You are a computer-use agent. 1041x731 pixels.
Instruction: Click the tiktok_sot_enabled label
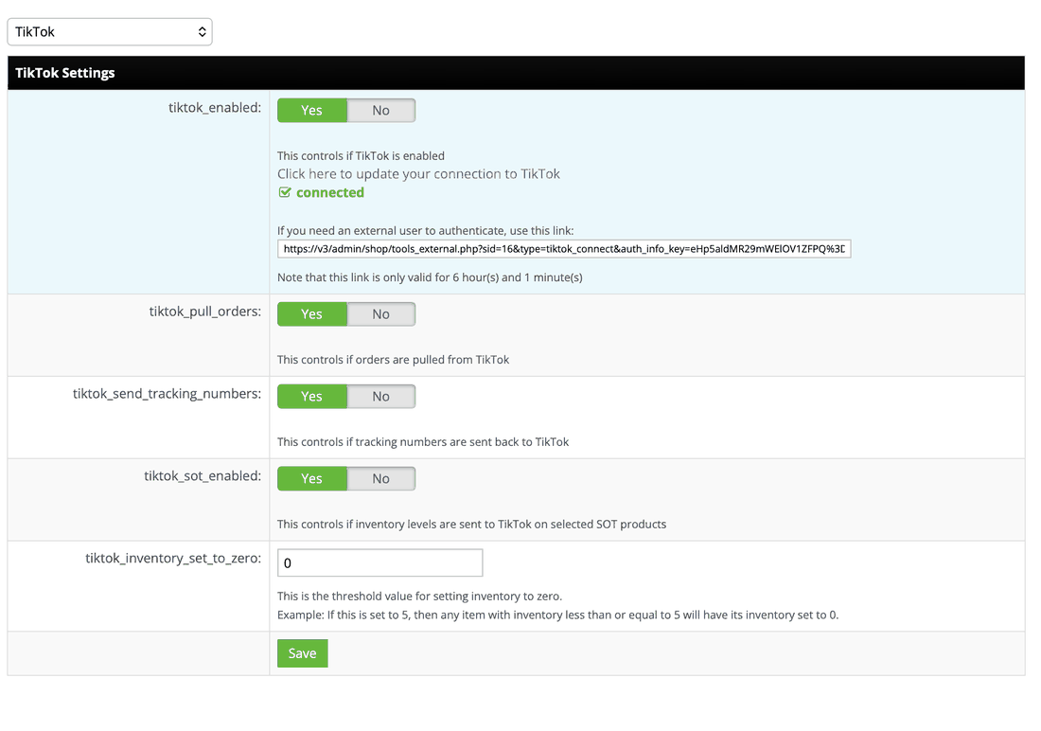(203, 476)
